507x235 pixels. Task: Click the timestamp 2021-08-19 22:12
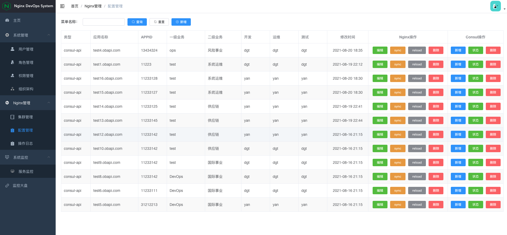347,64
